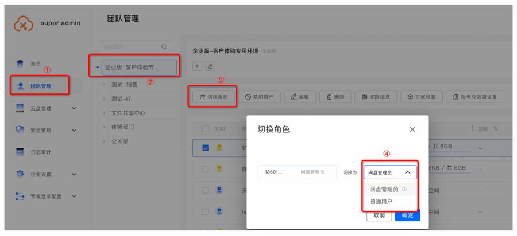Click the cloud logo next to super admin
Image resolution: width=517 pixels, height=236 pixels.
[24, 23]
